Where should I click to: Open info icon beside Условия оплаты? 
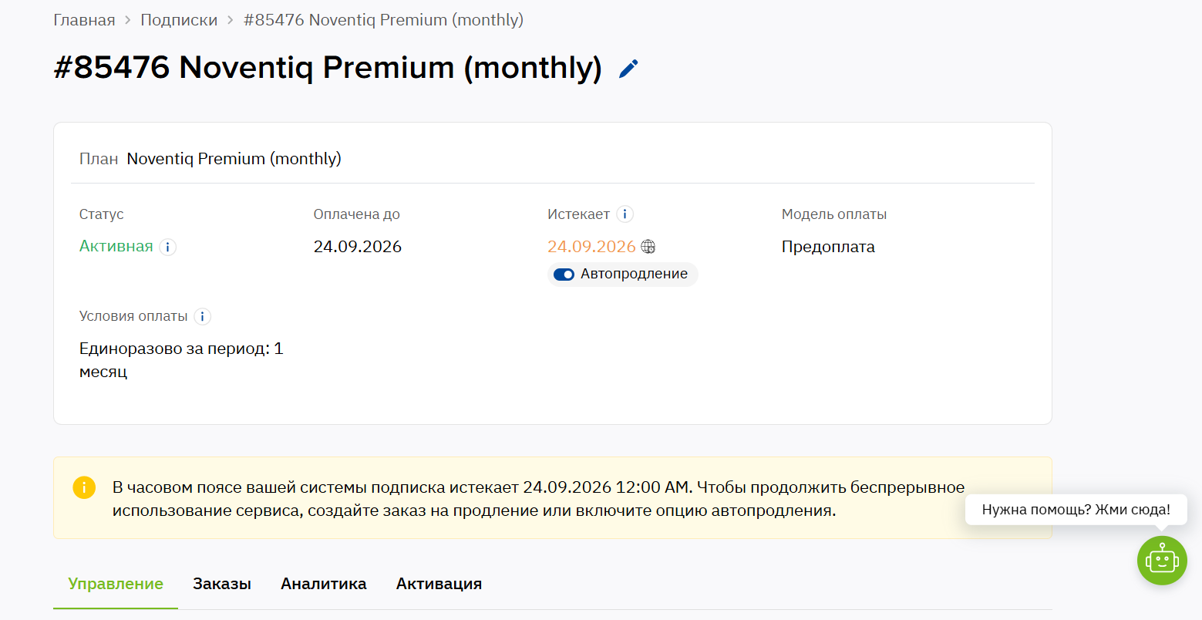pyautogui.click(x=202, y=316)
